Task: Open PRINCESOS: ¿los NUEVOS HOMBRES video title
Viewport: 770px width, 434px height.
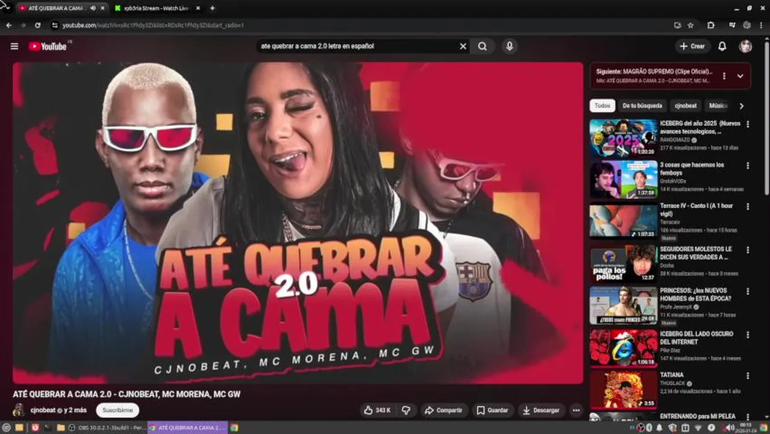Action: tap(696, 294)
